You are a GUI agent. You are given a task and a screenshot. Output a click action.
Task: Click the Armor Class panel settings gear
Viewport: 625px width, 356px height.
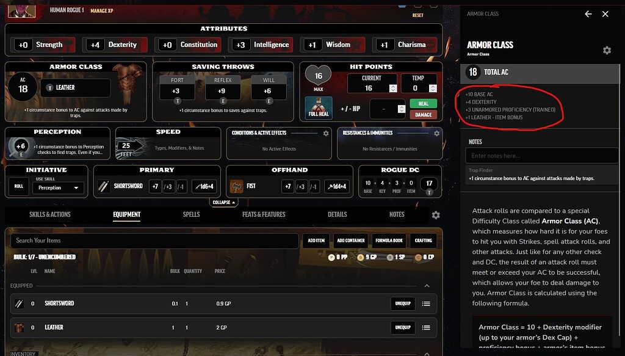pyautogui.click(x=607, y=50)
